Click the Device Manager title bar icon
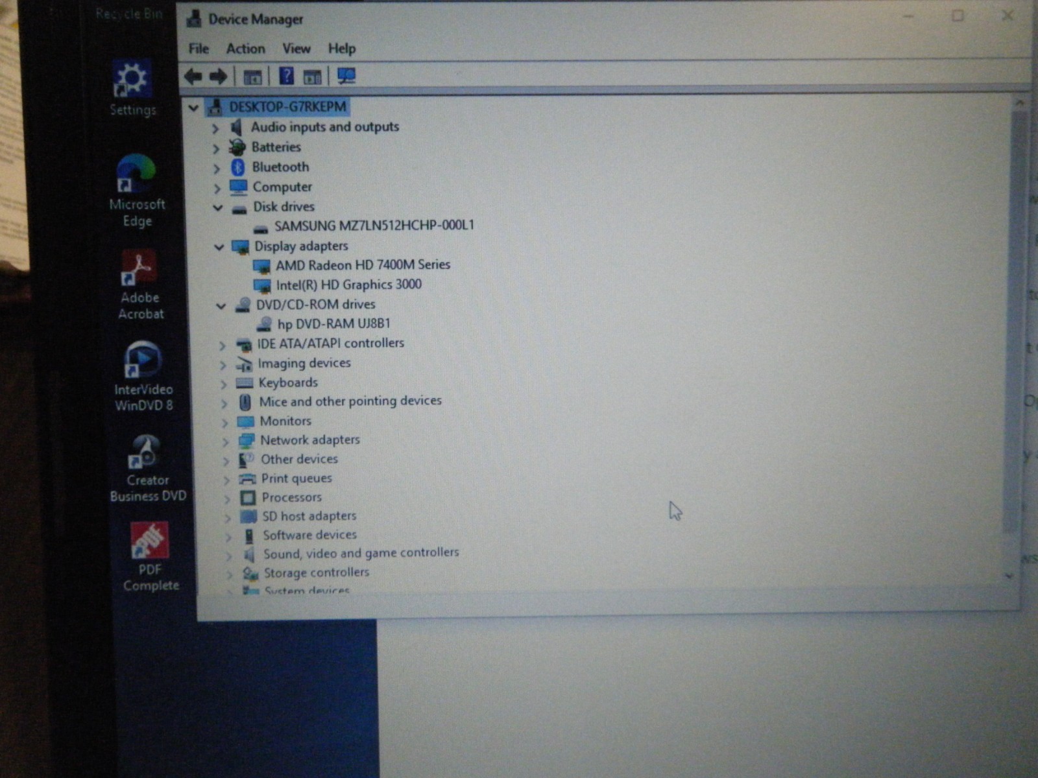This screenshot has width=1038, height=778. pyautogui.click(x=193, y=19)
